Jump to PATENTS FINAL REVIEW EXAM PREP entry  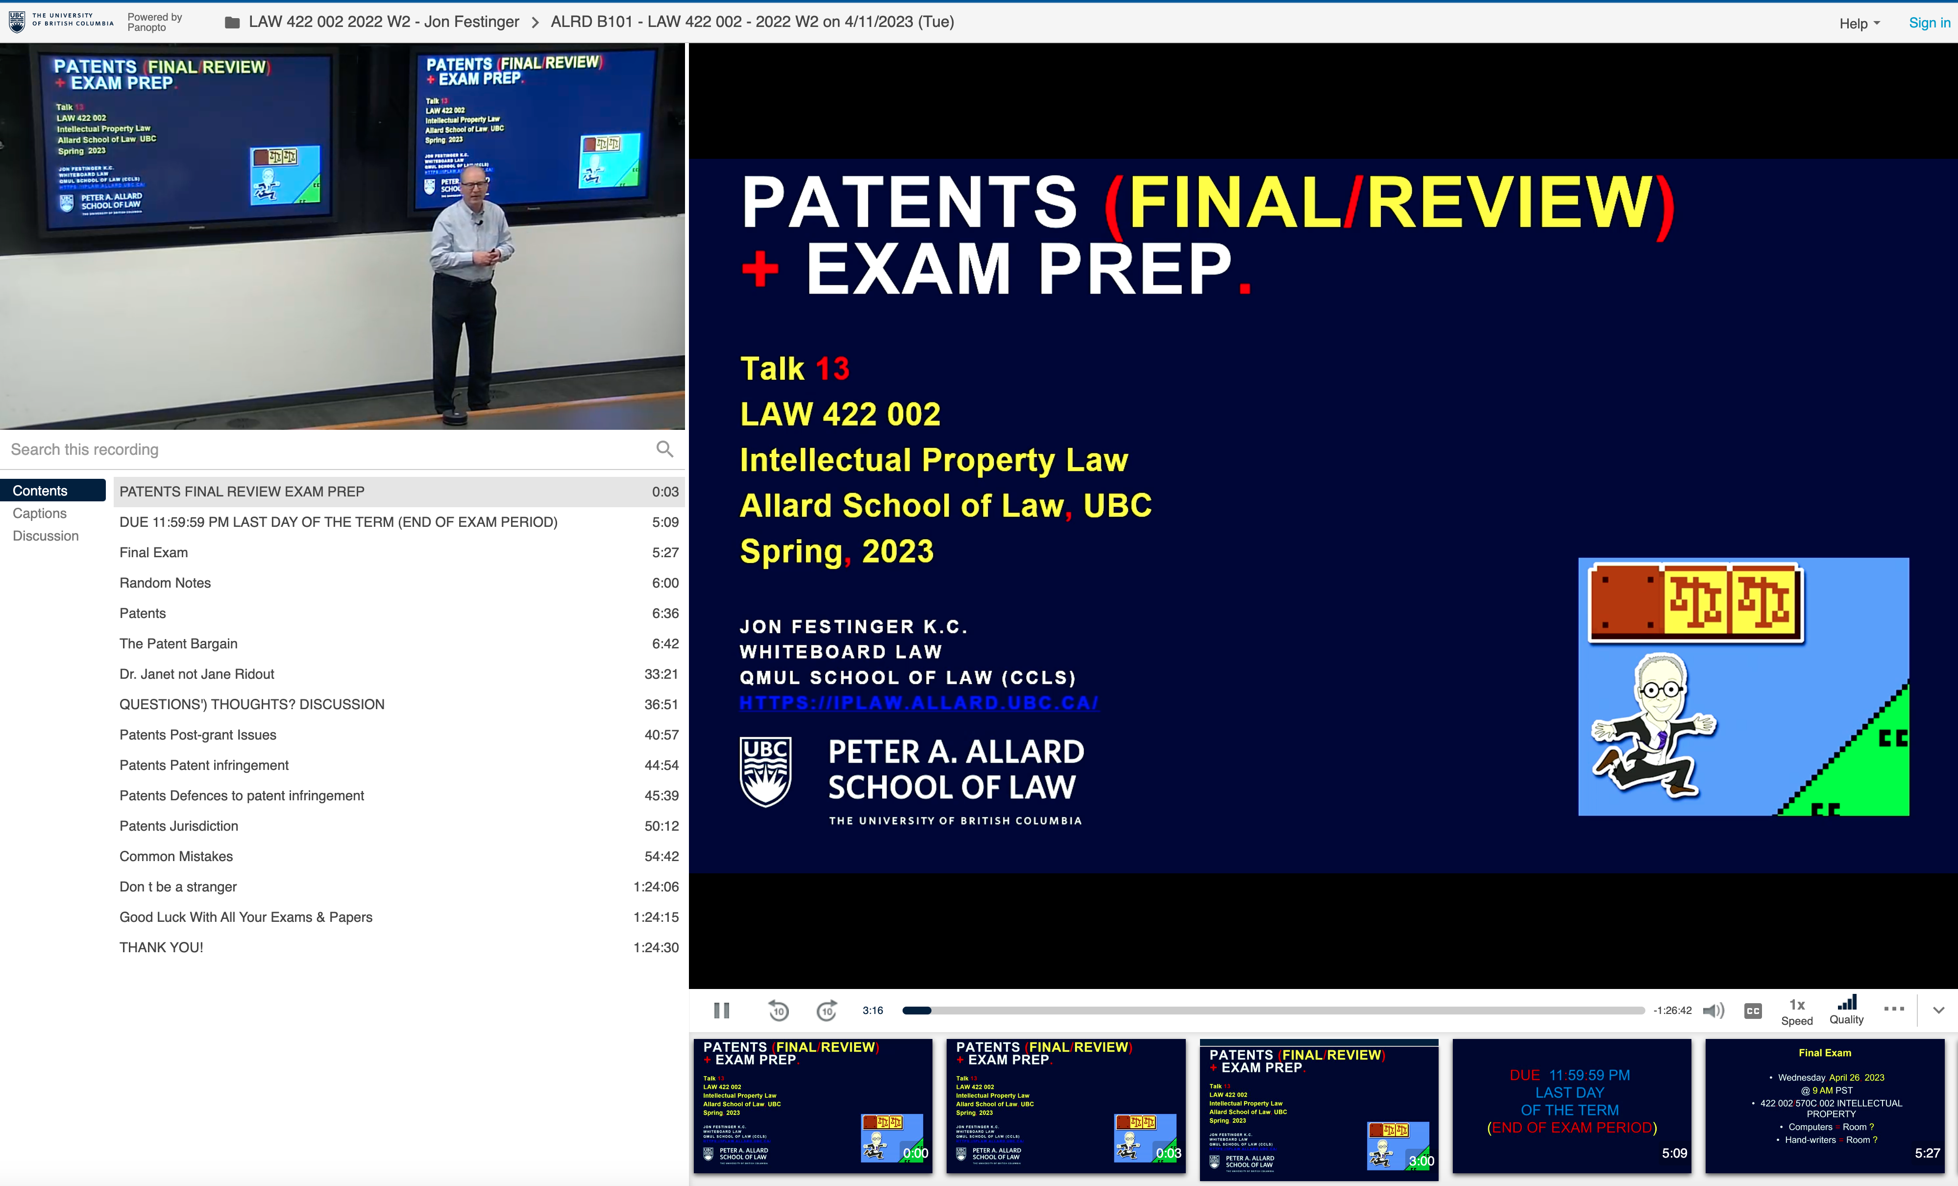point(399,492)
